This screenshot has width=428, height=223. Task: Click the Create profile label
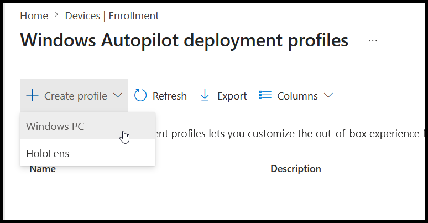[76, 96]
